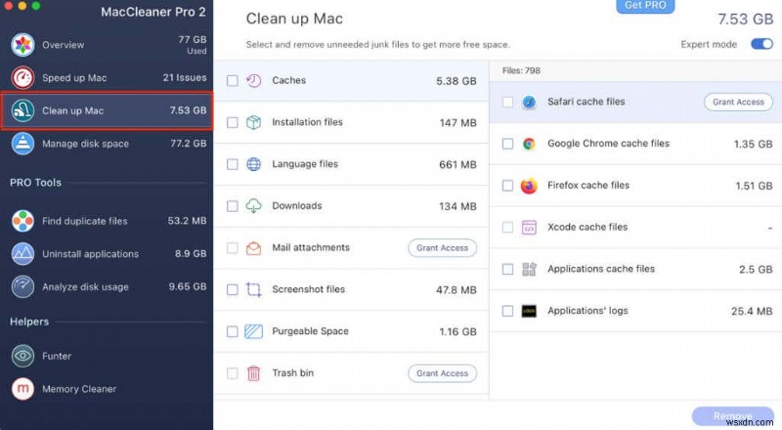782x430 pixels.
Task: Check the Language files checkbox
Action: [x=233, y=164]
